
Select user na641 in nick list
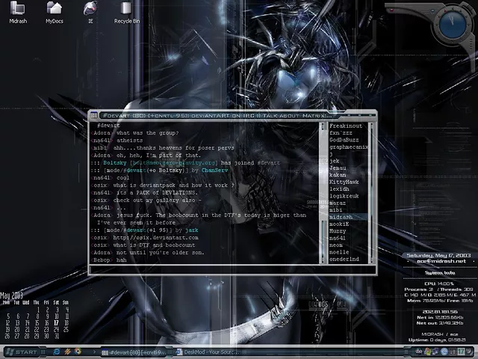(x=338, y=238)
